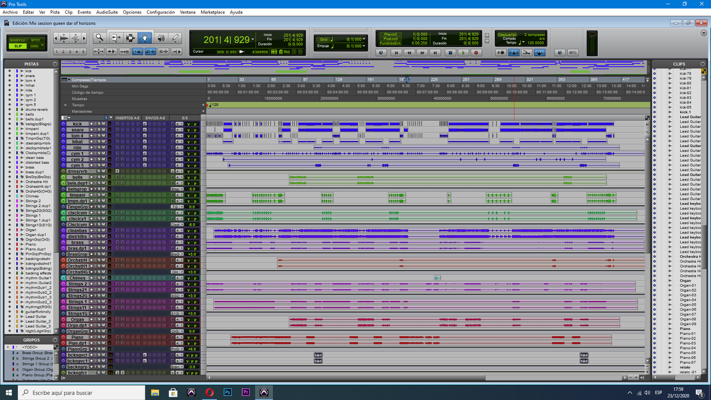Screen dimensions: 711x400
Task: Open the GRUPOS list options menu
Action: 55,339
